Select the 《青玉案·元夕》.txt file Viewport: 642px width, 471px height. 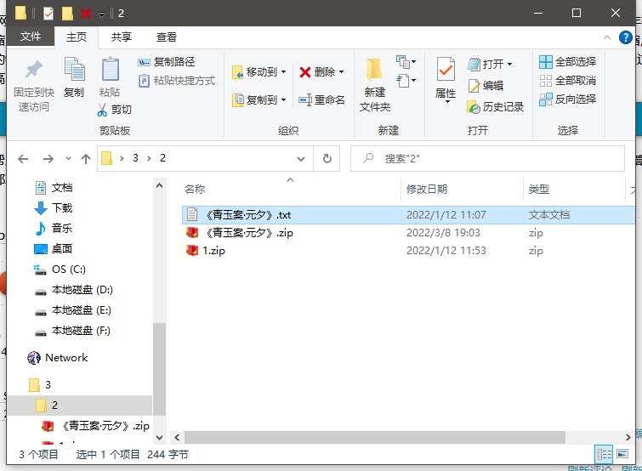tap(408, 215)
